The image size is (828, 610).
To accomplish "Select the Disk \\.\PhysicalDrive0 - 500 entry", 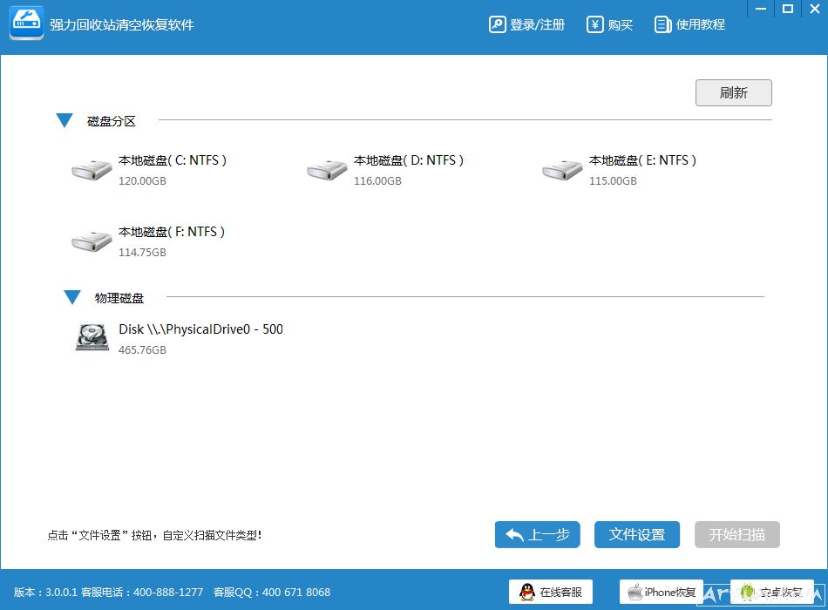I will pos(200,329).
